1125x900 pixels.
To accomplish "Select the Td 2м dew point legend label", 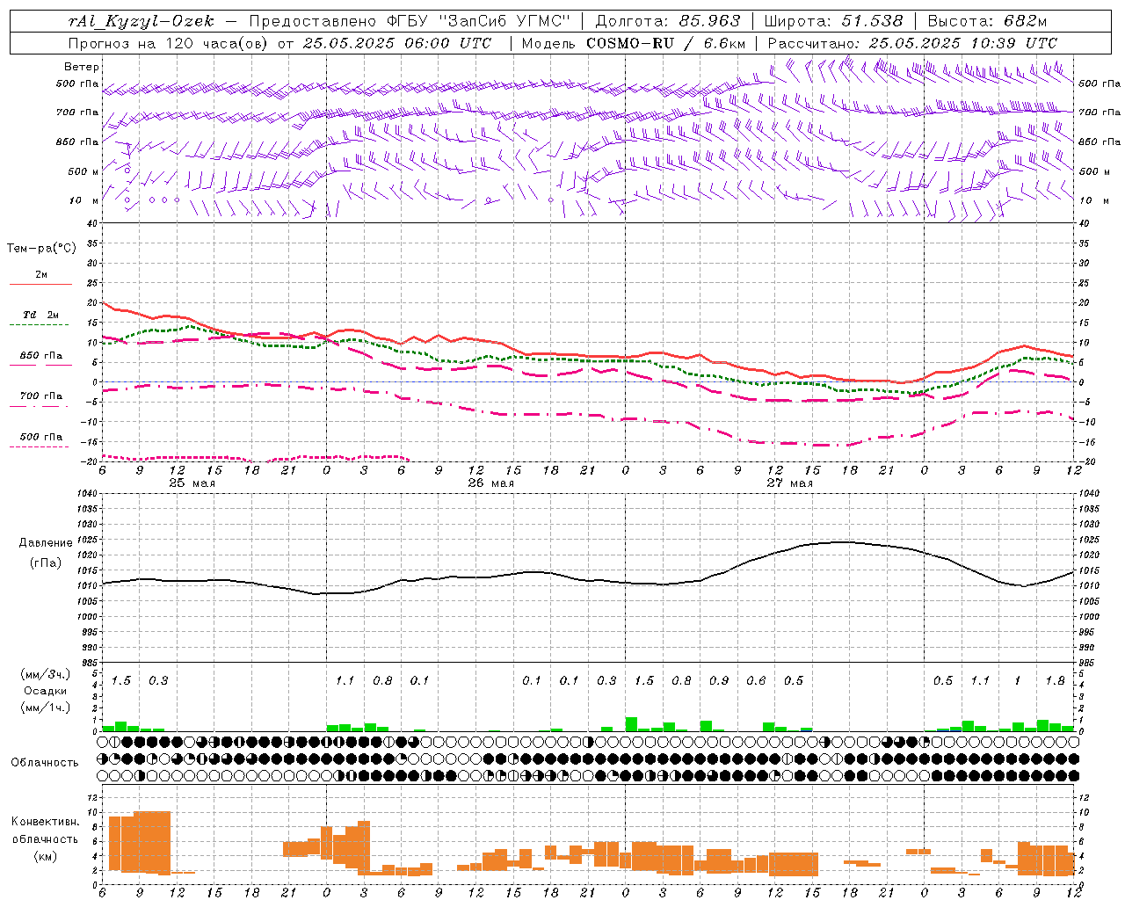I will (x=40, y=315).
